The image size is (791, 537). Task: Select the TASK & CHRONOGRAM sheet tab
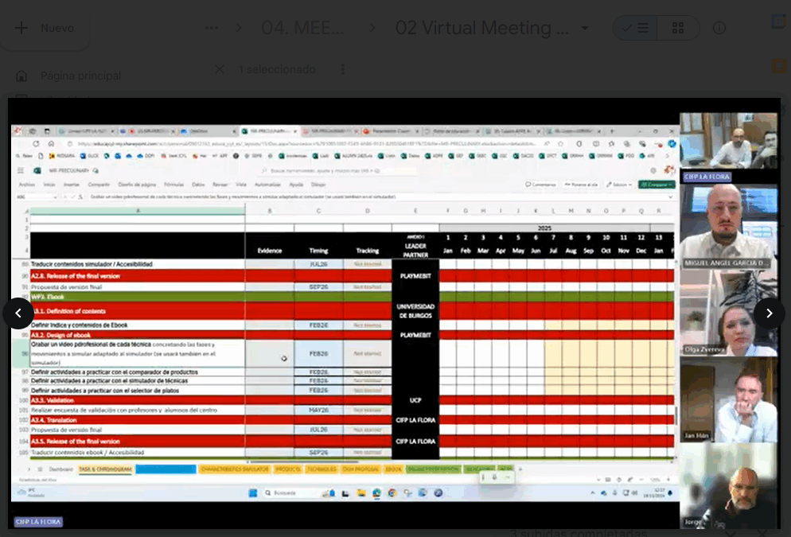click(105, 469)
